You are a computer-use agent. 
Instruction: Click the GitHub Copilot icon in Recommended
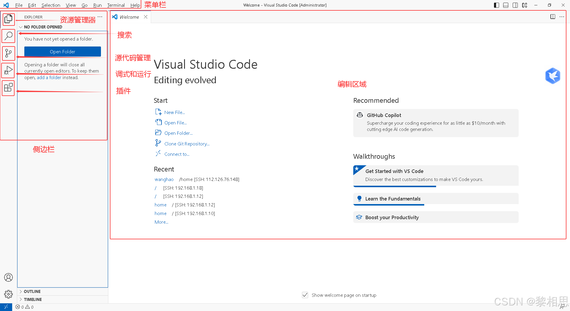(360, 115)
